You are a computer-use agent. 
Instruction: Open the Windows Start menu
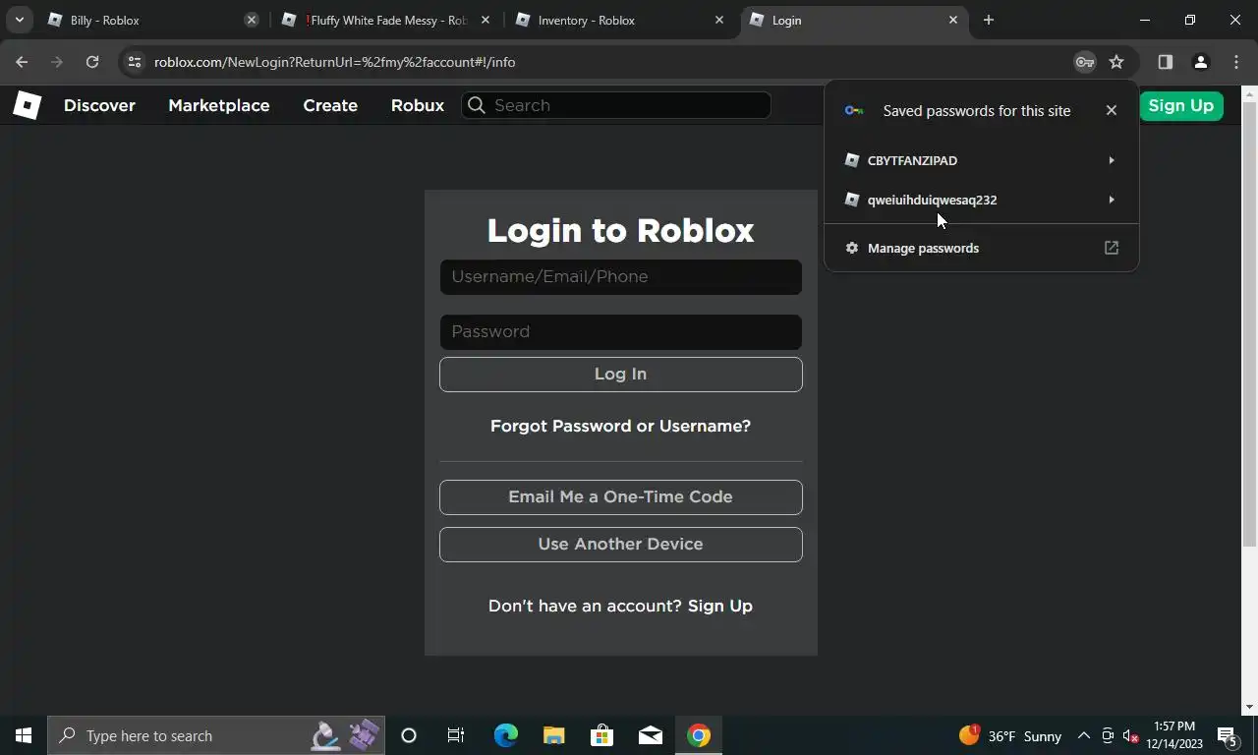(x=24, y=735)
